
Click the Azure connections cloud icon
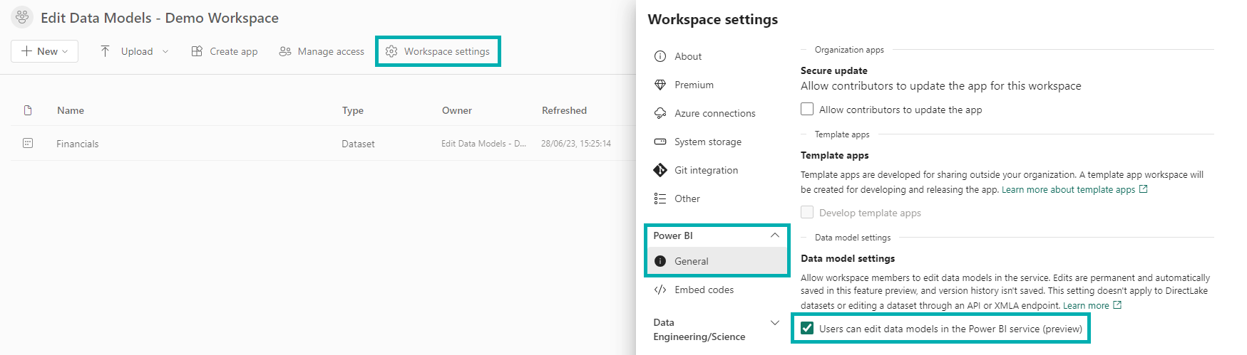click(660, 113)
